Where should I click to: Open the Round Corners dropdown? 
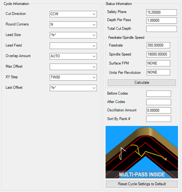(x=73, y=25)
